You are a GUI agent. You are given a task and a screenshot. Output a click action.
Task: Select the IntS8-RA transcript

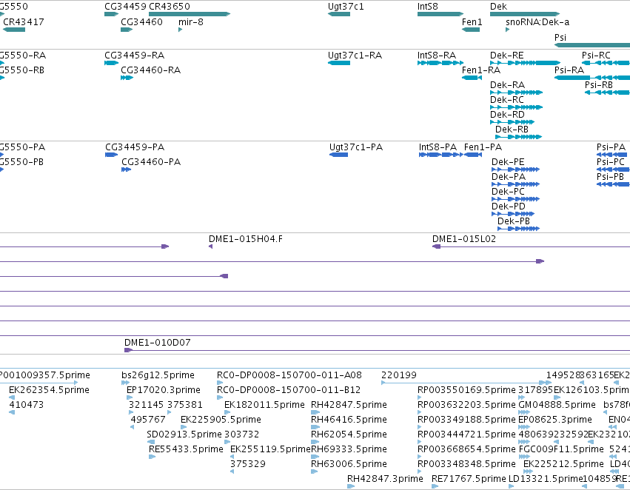pyautogui.click(x=440, y=63)
